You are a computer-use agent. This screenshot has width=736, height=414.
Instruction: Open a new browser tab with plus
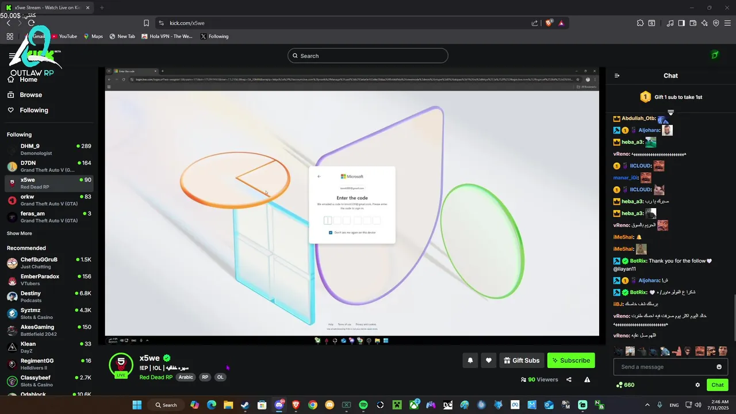[x=102, y=7]
